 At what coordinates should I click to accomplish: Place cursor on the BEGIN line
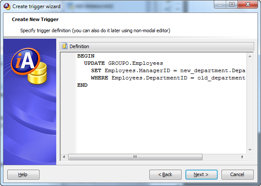click(x=86, y=56)
